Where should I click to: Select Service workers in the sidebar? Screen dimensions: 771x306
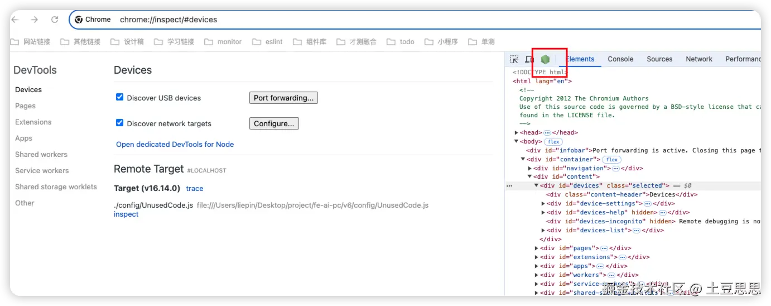pos(42,170)
